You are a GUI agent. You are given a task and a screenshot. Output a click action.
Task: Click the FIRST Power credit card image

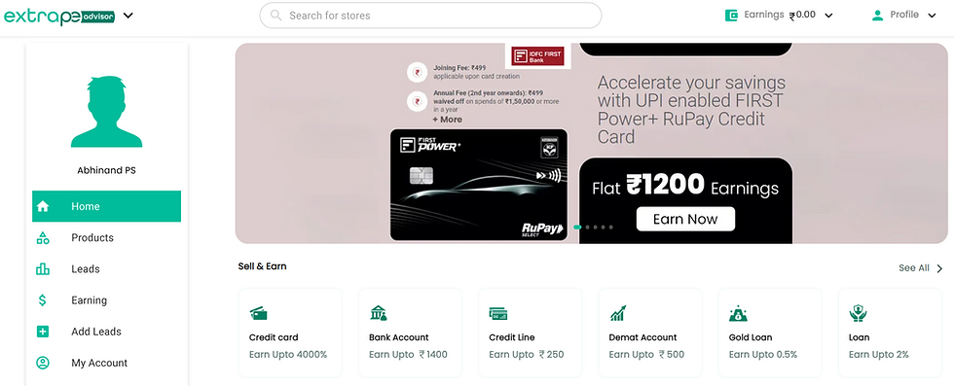click(x=479, y=185)
